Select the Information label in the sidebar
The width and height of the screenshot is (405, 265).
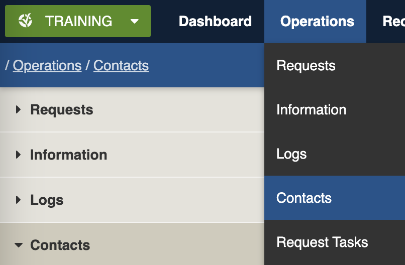point(68,155)
